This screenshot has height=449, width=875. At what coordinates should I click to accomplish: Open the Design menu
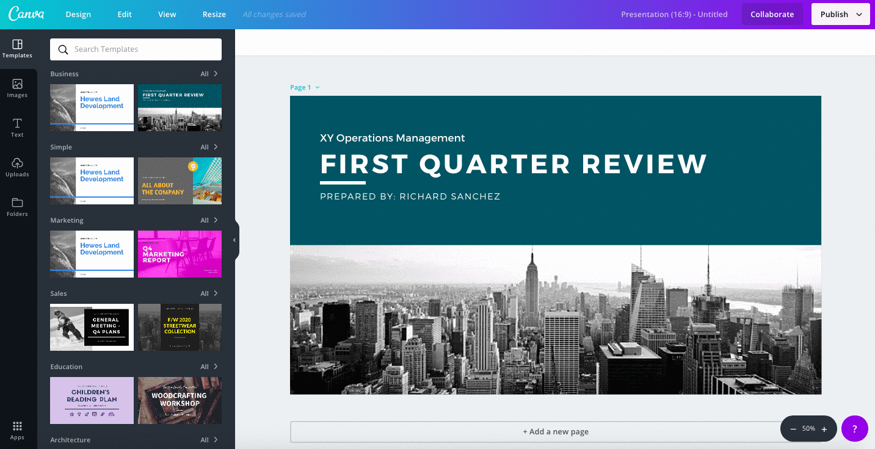click(78, 15)
